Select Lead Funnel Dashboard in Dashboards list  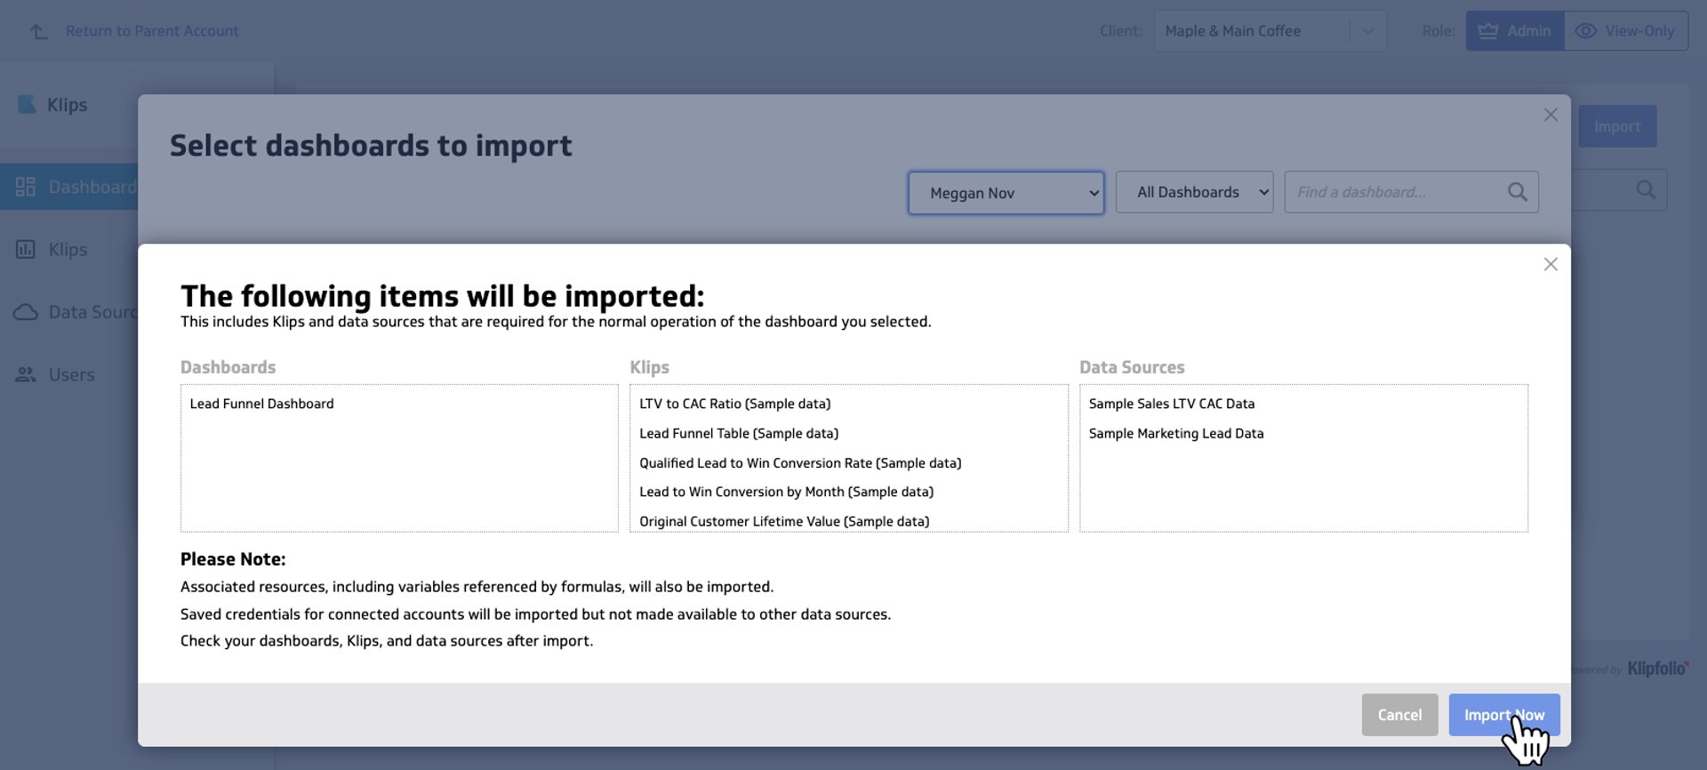point(261,404)
